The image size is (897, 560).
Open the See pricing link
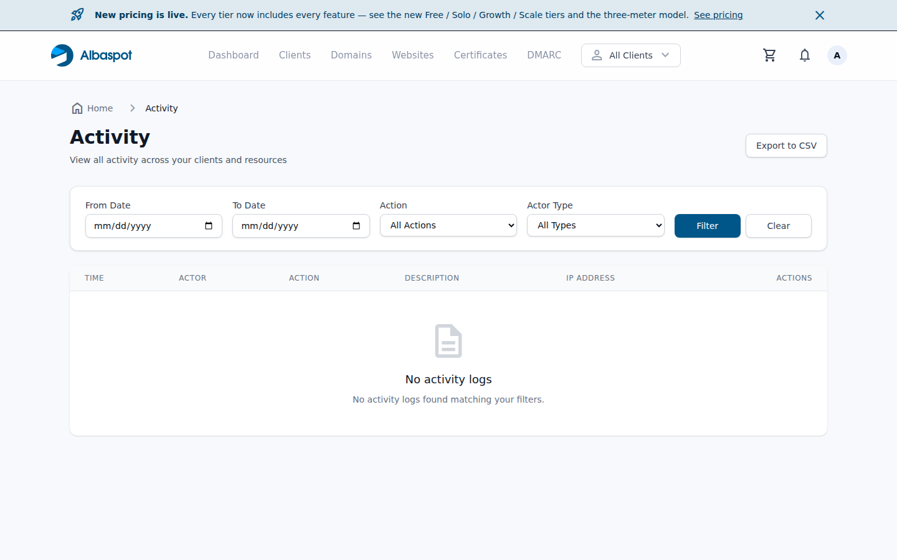(718, 14)
